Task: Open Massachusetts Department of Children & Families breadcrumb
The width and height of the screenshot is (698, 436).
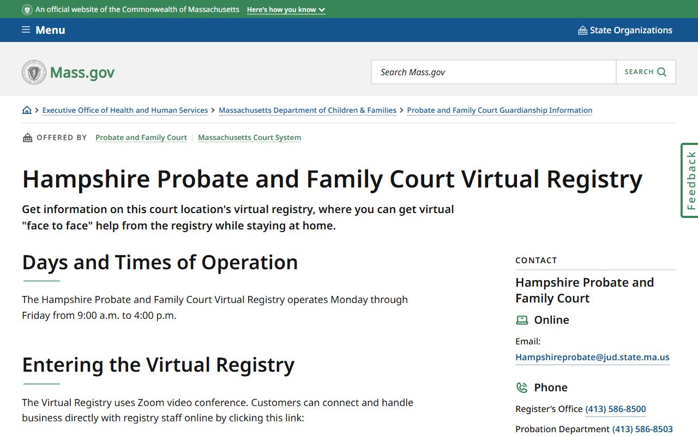Action: pos(308,110)
